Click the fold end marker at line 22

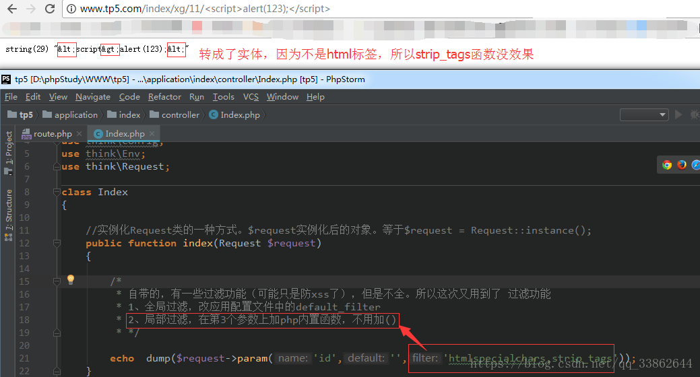pos(57,371)
